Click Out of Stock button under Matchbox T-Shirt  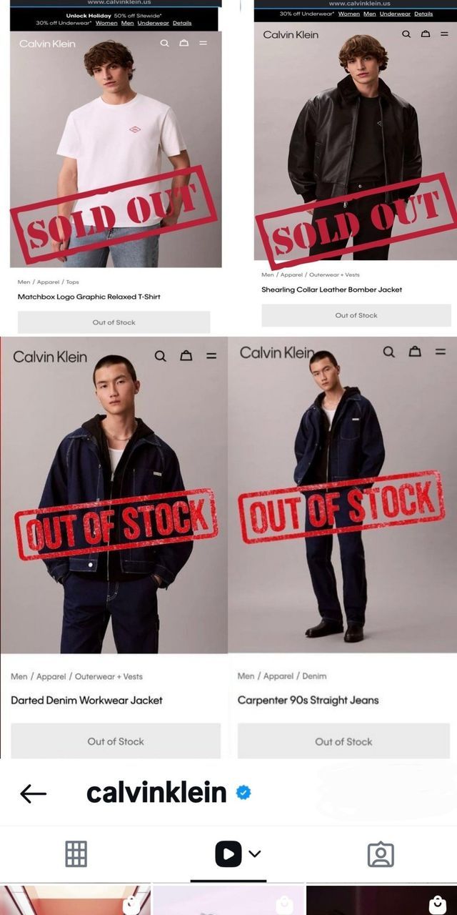(114, 322)
